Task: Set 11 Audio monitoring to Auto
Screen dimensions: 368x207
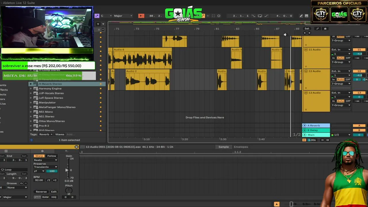Action: (340, 58)
